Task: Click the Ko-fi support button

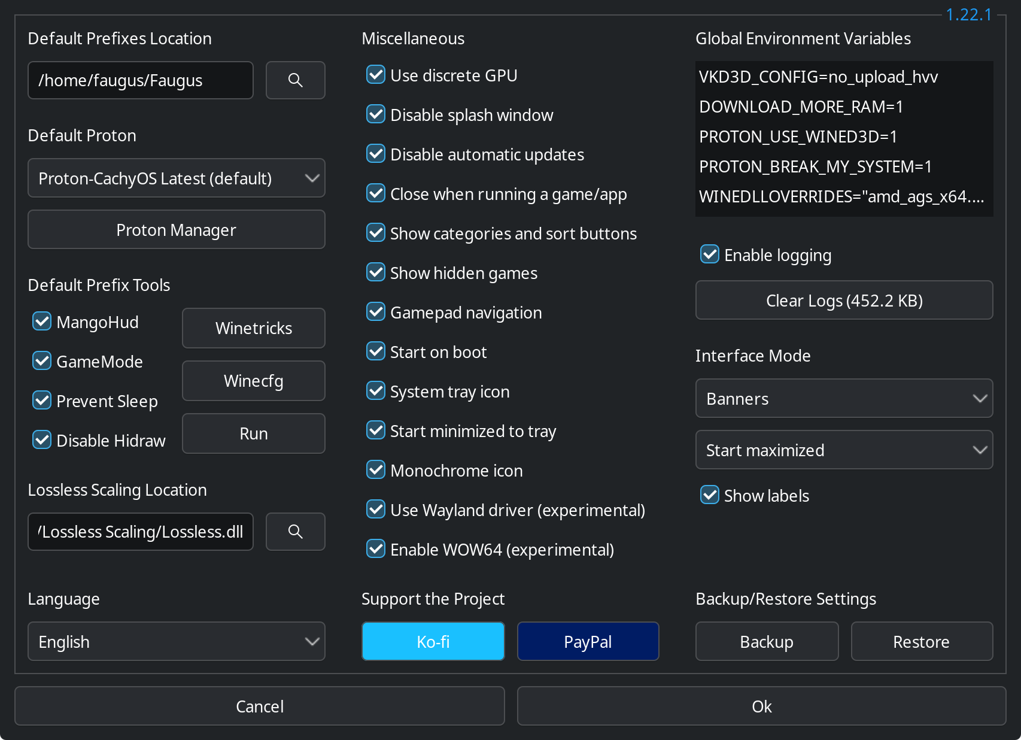Action: [433, 641]
